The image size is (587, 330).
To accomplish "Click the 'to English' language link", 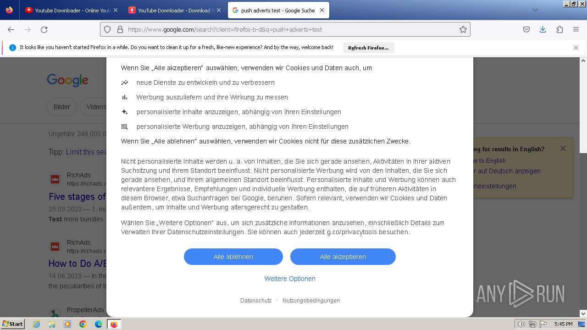I will point(489,161).
